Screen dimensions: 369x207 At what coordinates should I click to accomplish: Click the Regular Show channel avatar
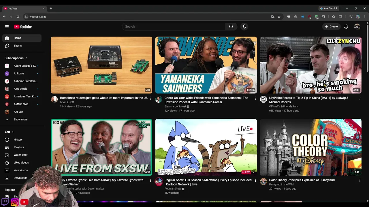point(159,182)
